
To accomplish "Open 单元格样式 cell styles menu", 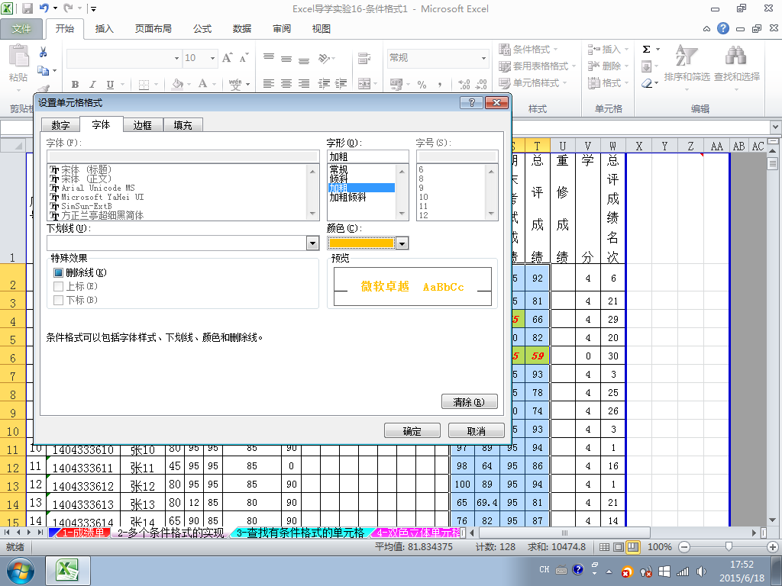I will [x=533, y=82].
